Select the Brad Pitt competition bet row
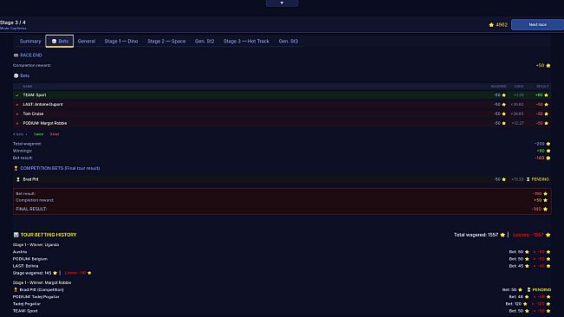 coord(282,179)
